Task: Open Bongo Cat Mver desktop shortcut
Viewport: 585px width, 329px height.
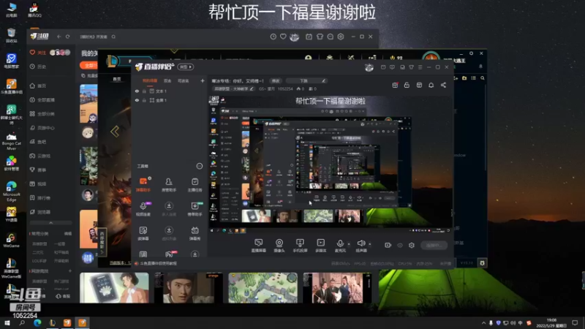Action: pyautogui.click(x=11, y=141)
